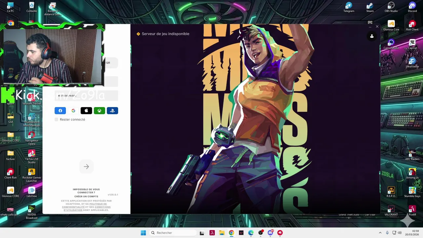Click the Serveur de jeu indisponible warning
The height and width of the screenshot is (238, 423).
163,34
